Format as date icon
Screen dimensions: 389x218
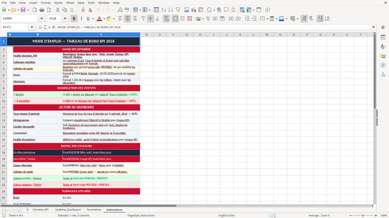coord(222,19)
